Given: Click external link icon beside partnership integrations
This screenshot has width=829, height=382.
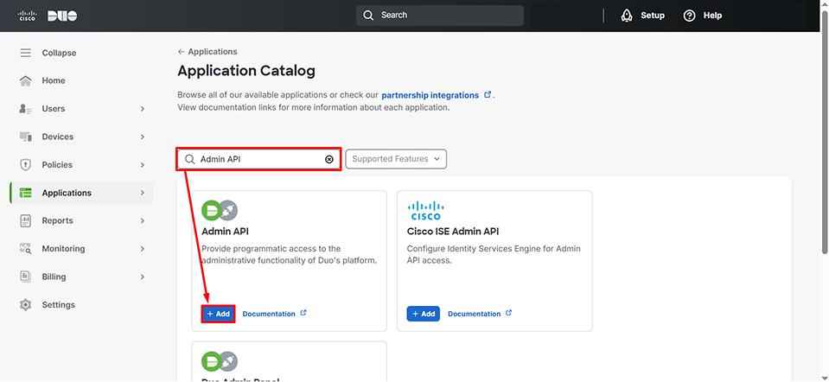Looking at the screenshot, I should click(x=488, y=95).
